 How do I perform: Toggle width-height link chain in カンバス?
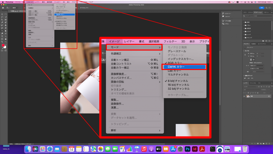click(x=245, y=55)
